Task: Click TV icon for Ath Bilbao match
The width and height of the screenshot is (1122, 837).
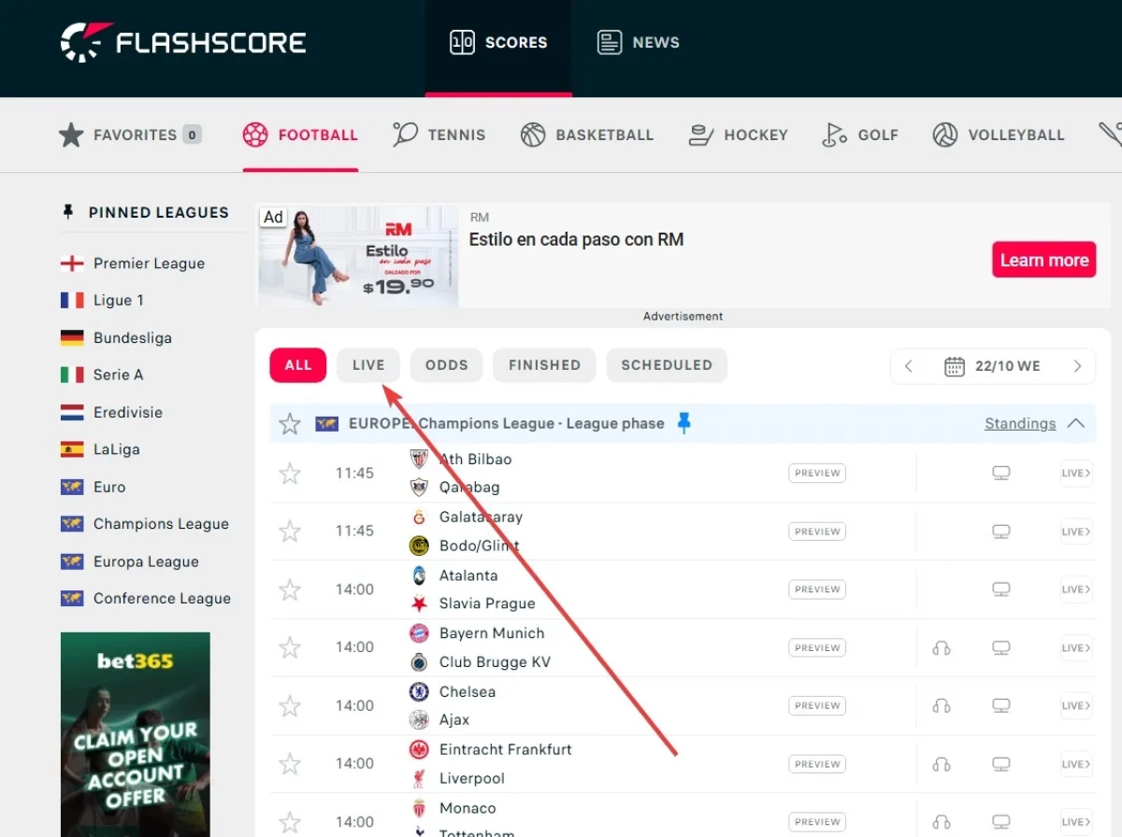Action: coord(1000,473)
